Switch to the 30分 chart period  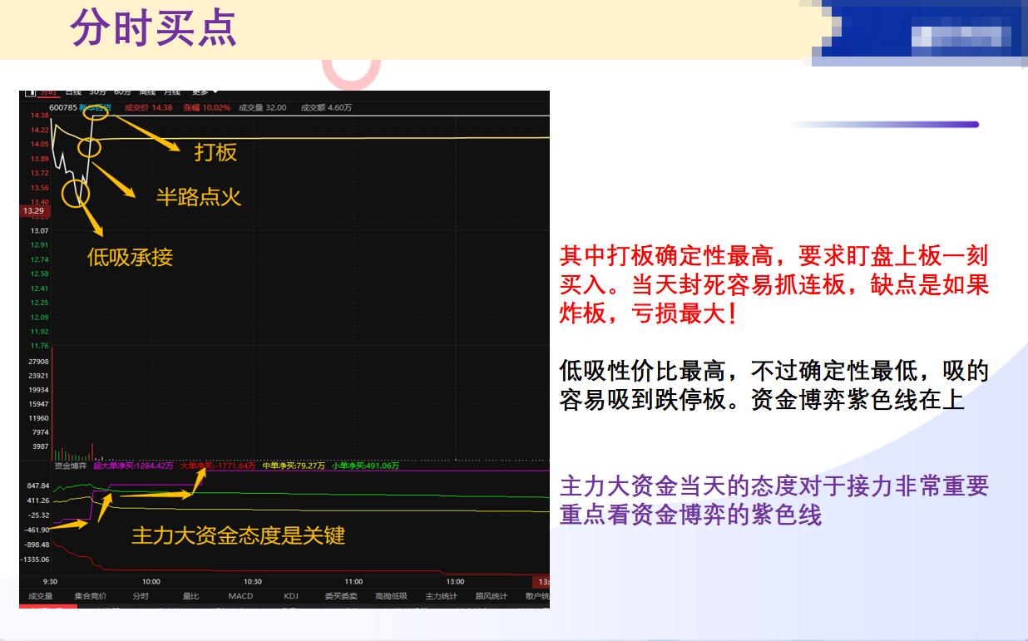pyautogui.click(x=97, y=92)
